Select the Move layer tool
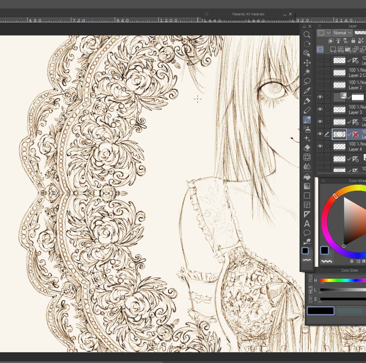This screenshot has width=366, height=363. (307, 63)
